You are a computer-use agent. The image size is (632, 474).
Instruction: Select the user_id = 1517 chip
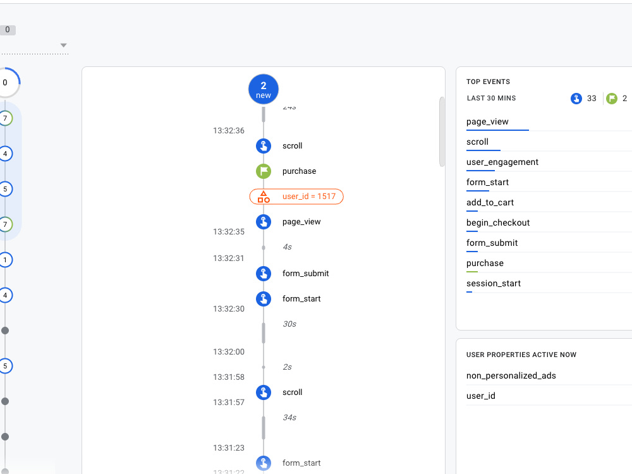coord(296,197)
